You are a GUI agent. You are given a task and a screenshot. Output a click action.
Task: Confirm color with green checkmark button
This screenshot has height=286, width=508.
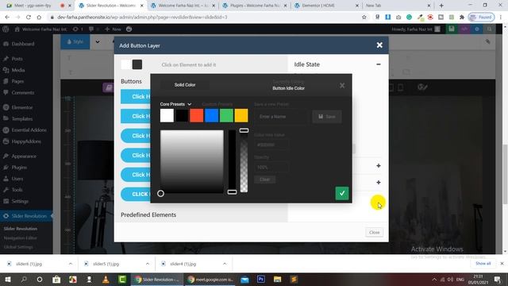pos(342,193)
